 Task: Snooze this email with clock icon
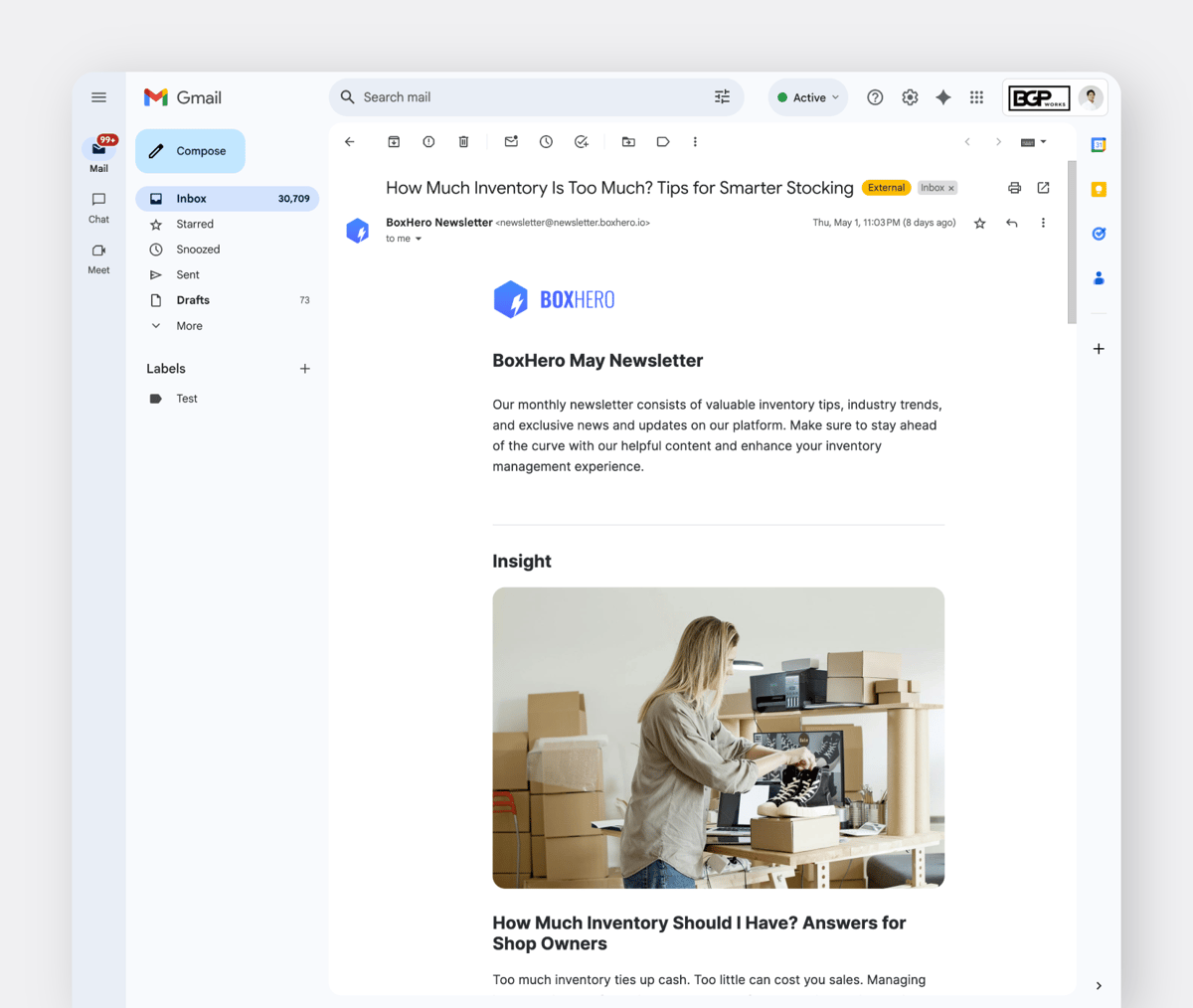546,142
